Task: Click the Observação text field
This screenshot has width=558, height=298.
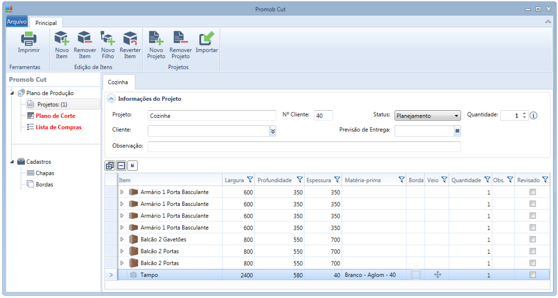Action: (x=304, y=146)
